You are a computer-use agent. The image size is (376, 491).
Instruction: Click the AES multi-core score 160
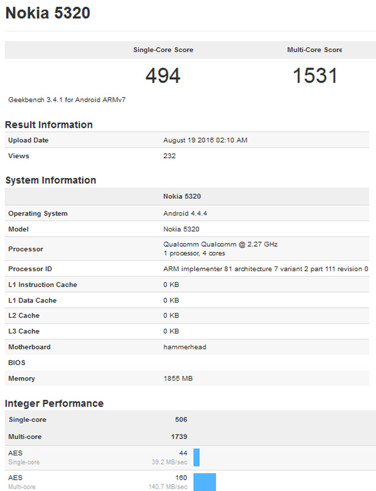181,478
